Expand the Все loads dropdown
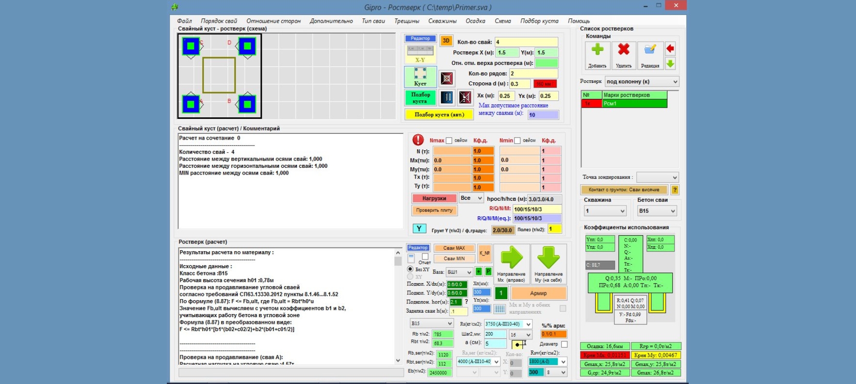Image resolution: width=856 pixels, height=384 pixels. [x=471, y=198]
